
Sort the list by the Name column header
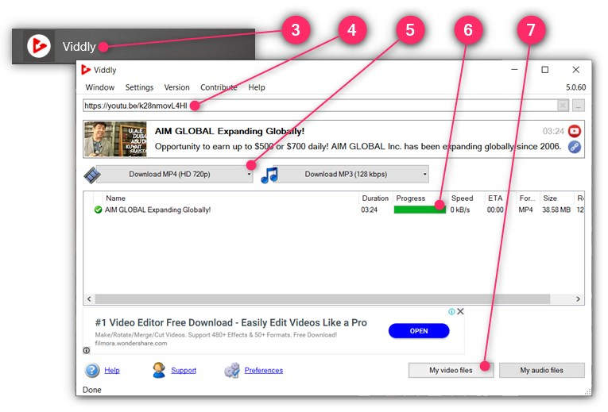115,198
